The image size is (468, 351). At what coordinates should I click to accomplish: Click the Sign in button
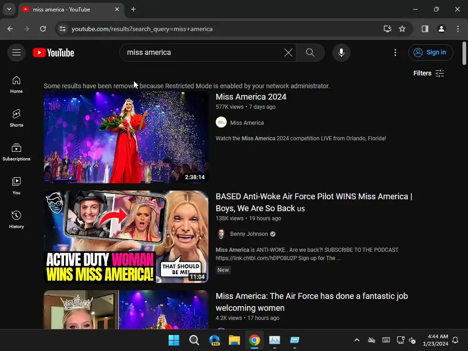(431, 52)
